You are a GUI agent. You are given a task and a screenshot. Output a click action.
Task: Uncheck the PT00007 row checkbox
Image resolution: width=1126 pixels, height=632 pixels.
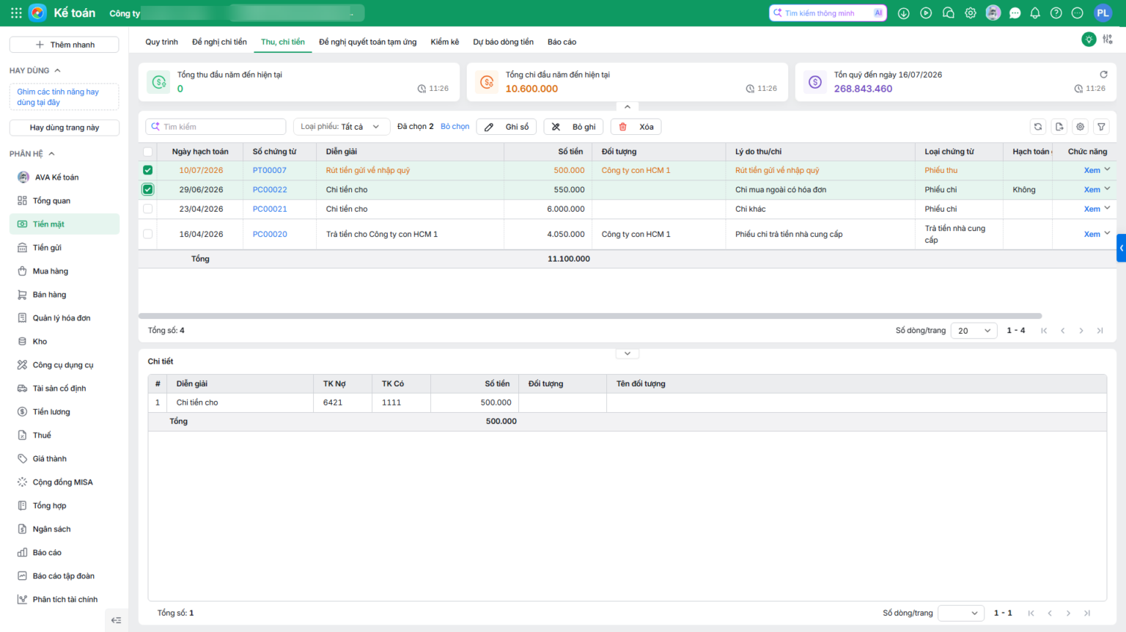148,170
